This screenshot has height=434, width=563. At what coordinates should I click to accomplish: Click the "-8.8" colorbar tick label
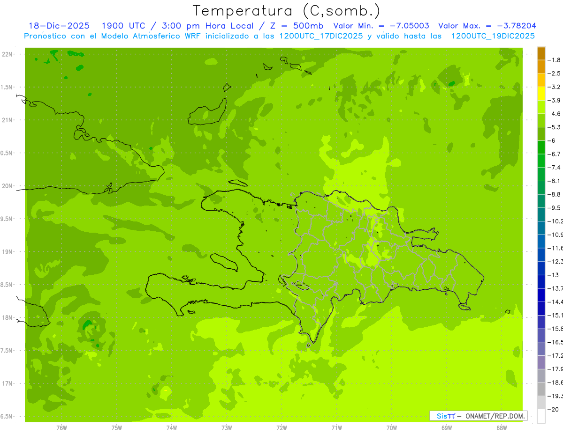click(555, 194)
